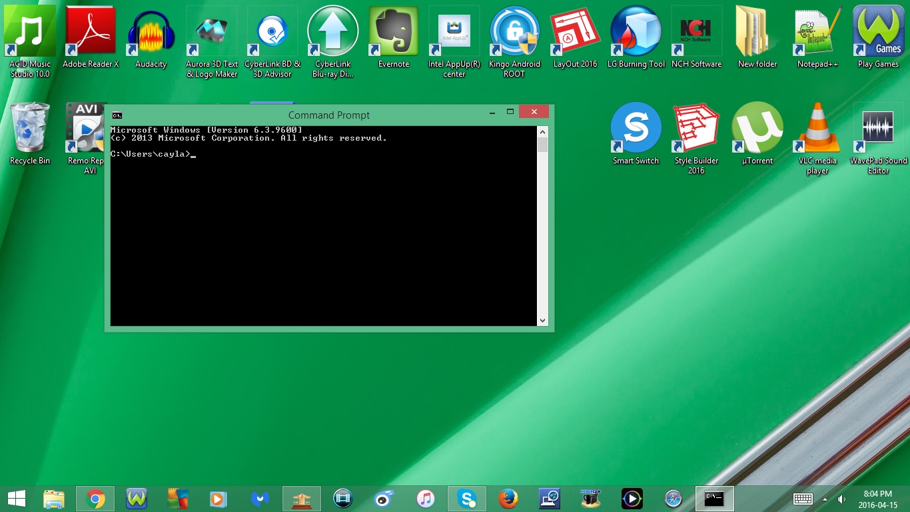The height and width of the screenshot is (512, 910).
Task: Select the µTorrent desktop icon
Action: [x=757, y=134]
